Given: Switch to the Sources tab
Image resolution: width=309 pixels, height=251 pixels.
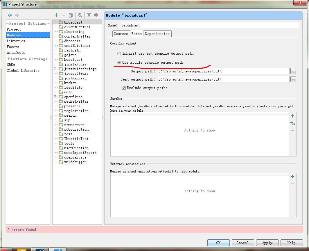Looking at the screenshot, I should [121, 33].
